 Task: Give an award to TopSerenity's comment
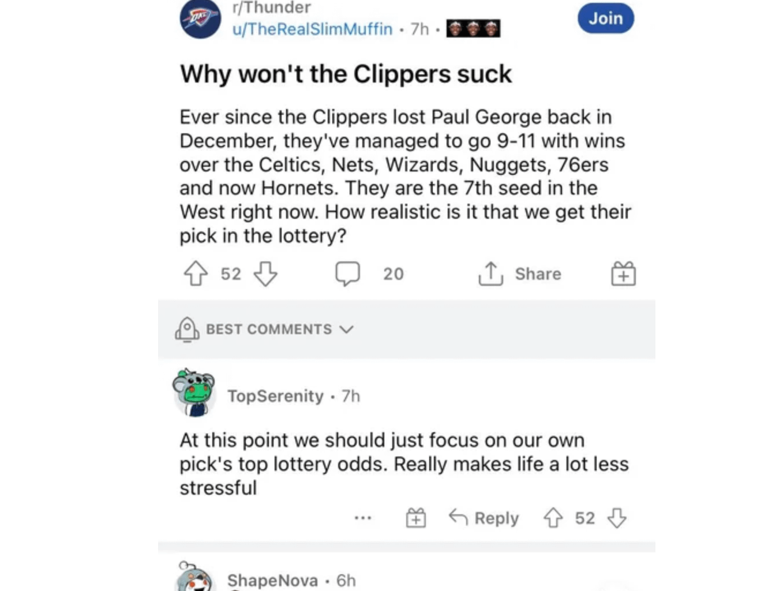coord(415,518)
